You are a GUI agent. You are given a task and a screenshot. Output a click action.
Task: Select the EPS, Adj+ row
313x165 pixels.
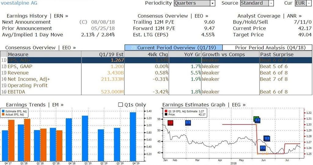(x=156, y=60)
